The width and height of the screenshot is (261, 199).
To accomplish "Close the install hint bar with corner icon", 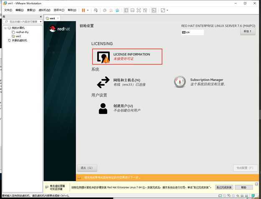I will coord(256,184).
